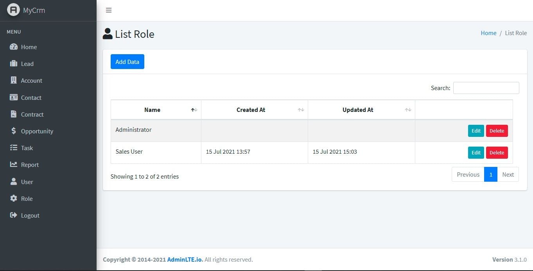Sort by Updated At column arrows
533x271 pixels.
(x=408, y=110)
